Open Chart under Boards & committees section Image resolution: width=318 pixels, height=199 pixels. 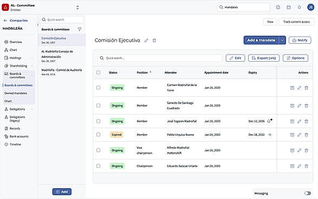8,101
